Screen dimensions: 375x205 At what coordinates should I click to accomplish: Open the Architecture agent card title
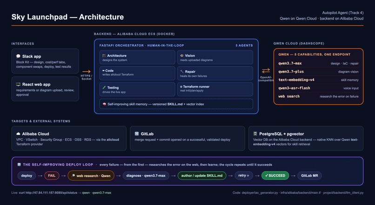[x=117, y=55]
